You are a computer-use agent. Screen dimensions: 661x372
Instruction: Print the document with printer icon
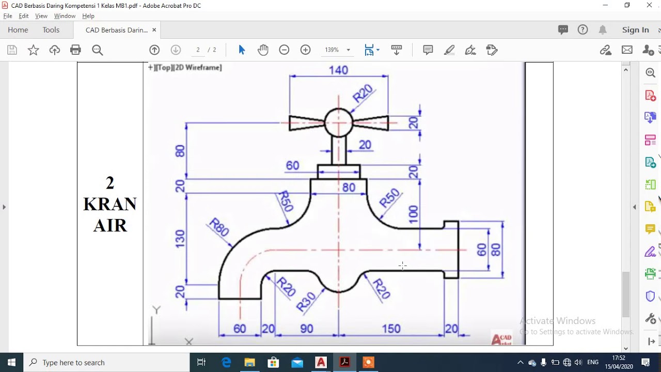[x=75, y=50]
